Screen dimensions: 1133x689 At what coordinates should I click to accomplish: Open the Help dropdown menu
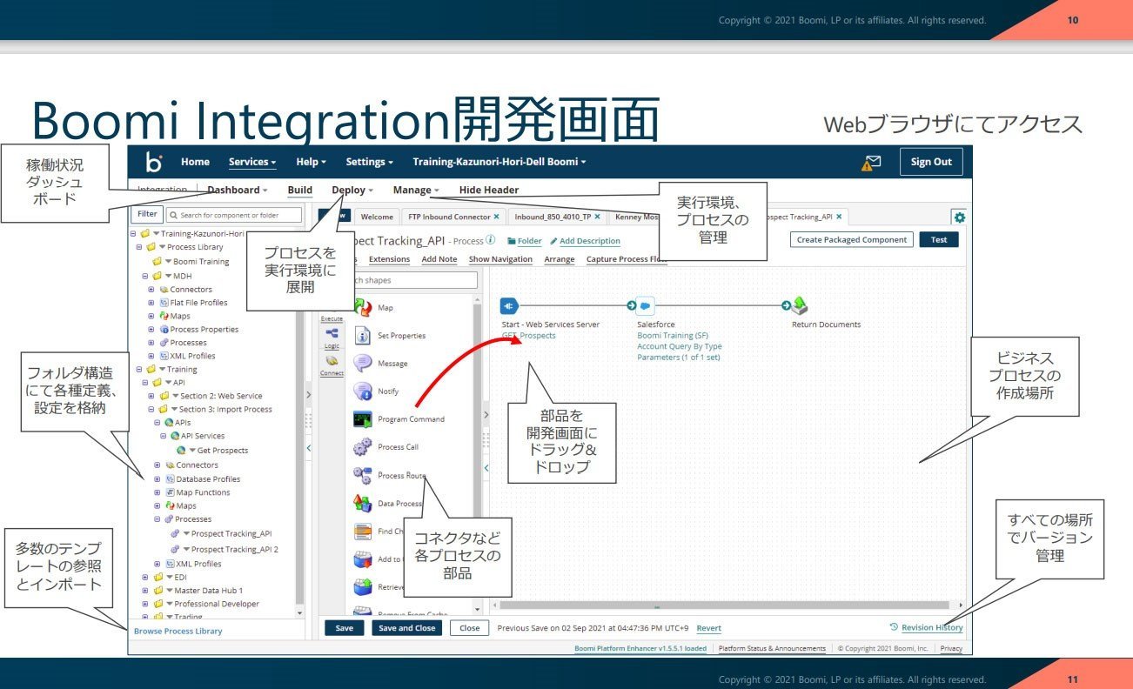click(x=311, y=162)
